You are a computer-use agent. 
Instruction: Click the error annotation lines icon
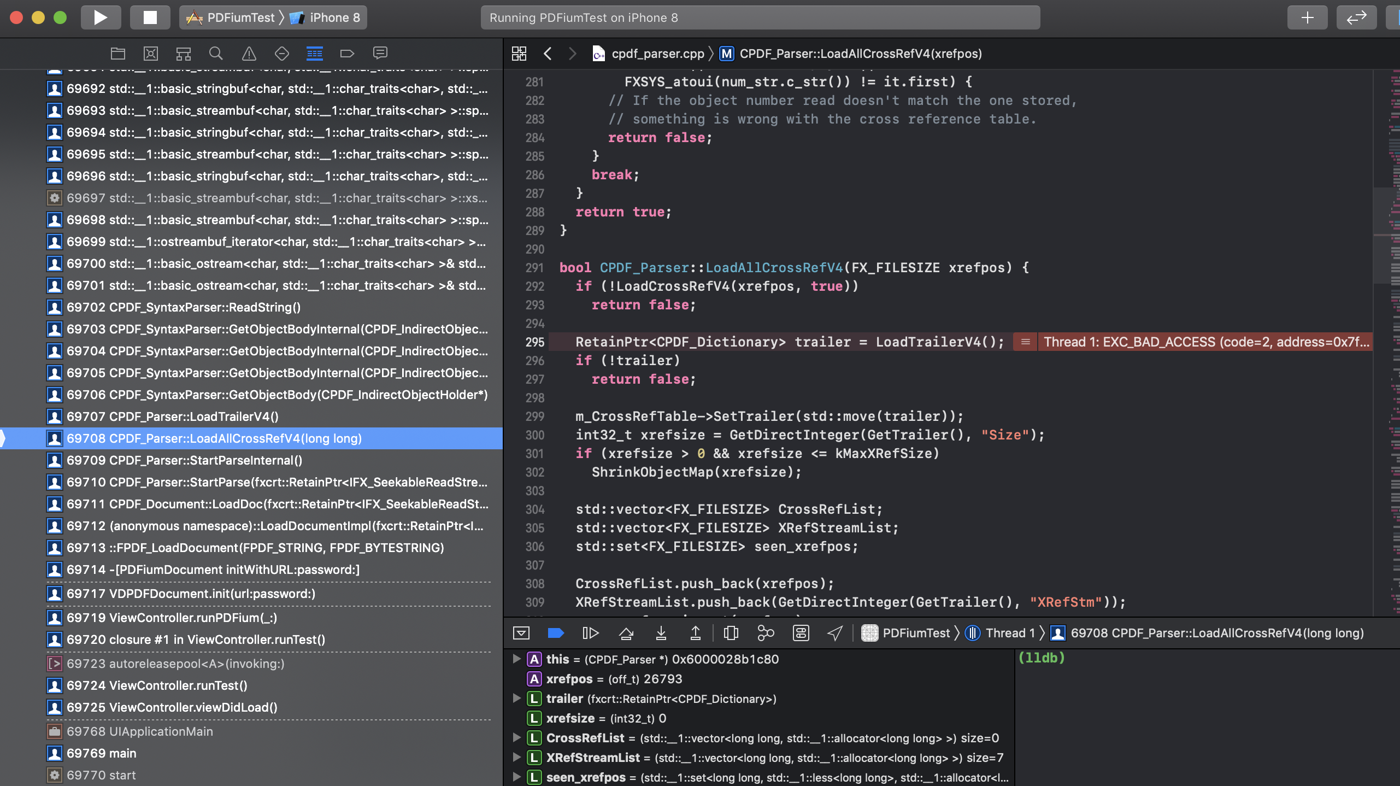coord(1026,342)
